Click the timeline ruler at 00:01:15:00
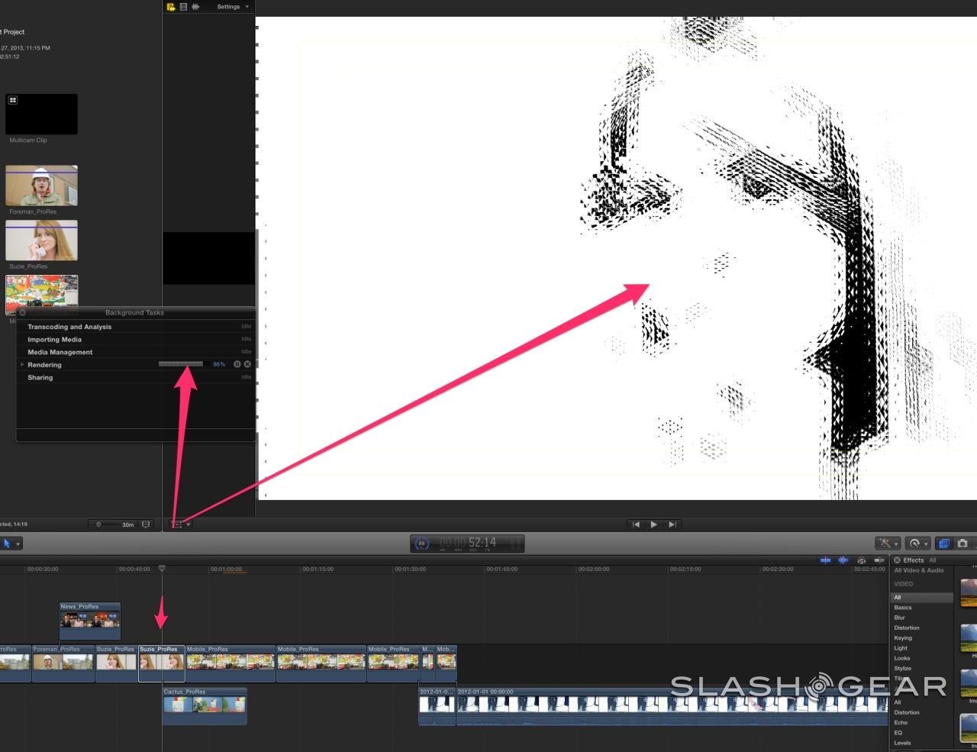The image size is (977, 752). [318, 569]
